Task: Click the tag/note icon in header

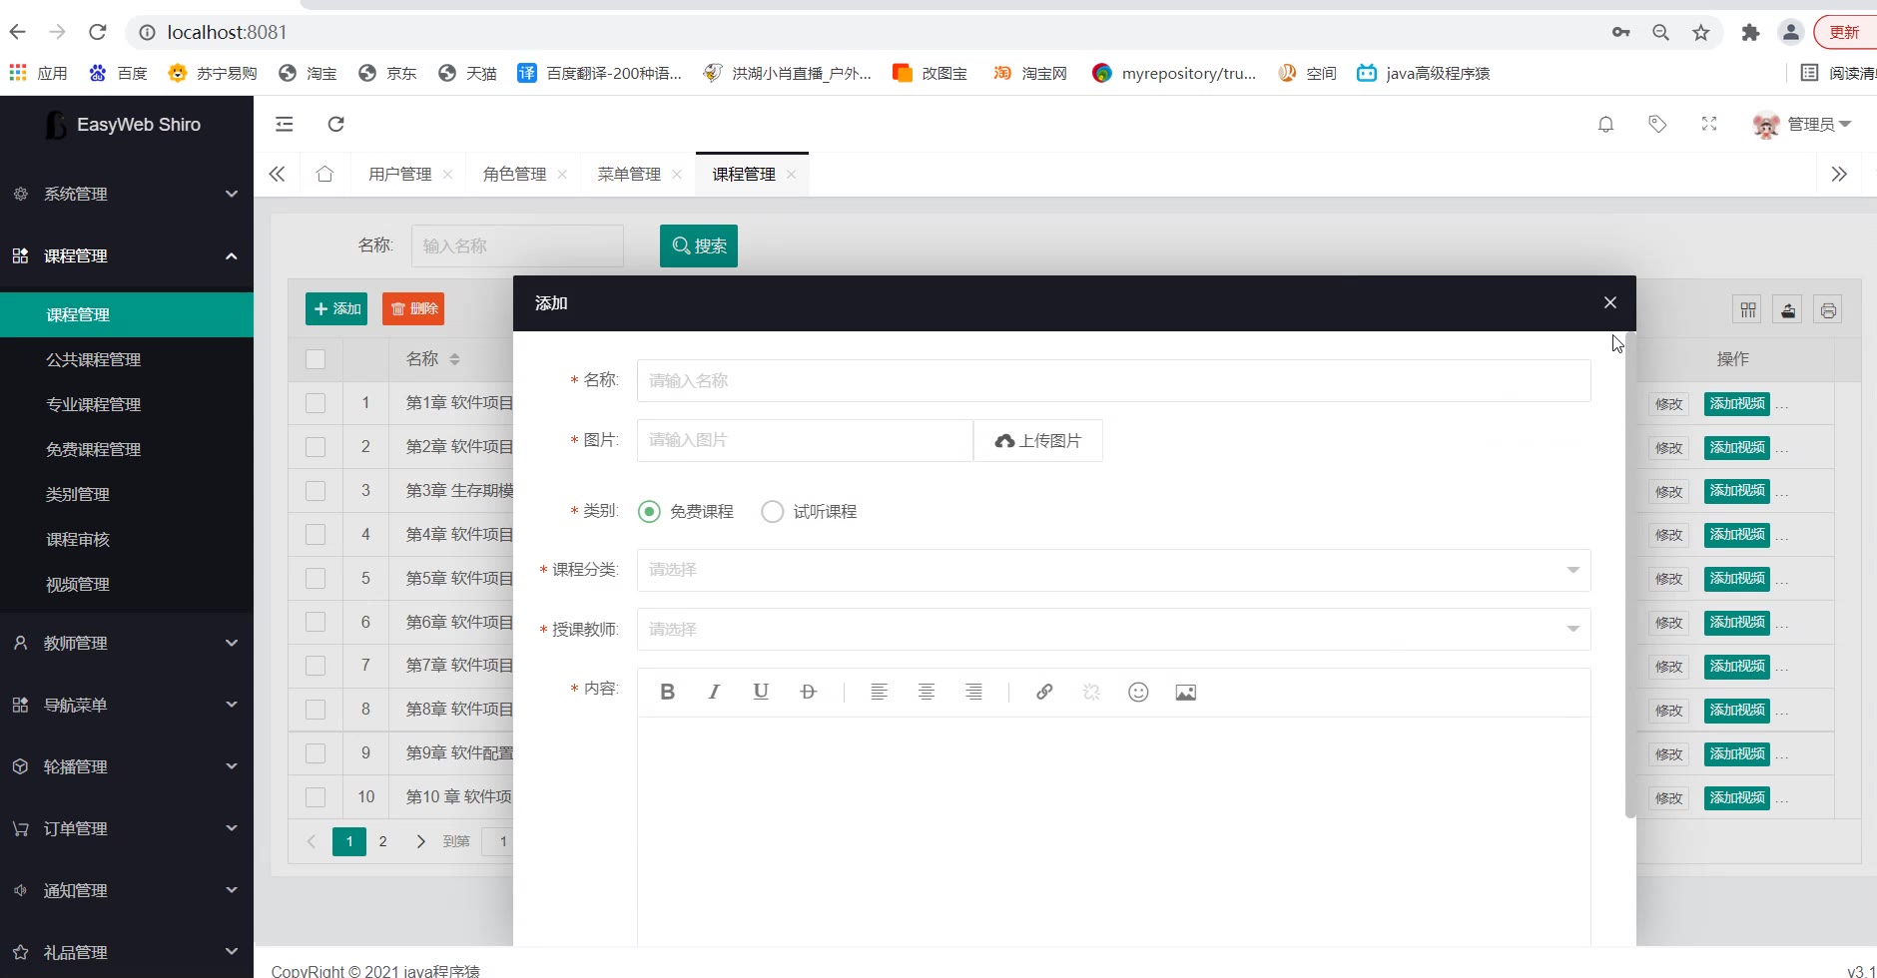Action: [x=1657, y=124]
